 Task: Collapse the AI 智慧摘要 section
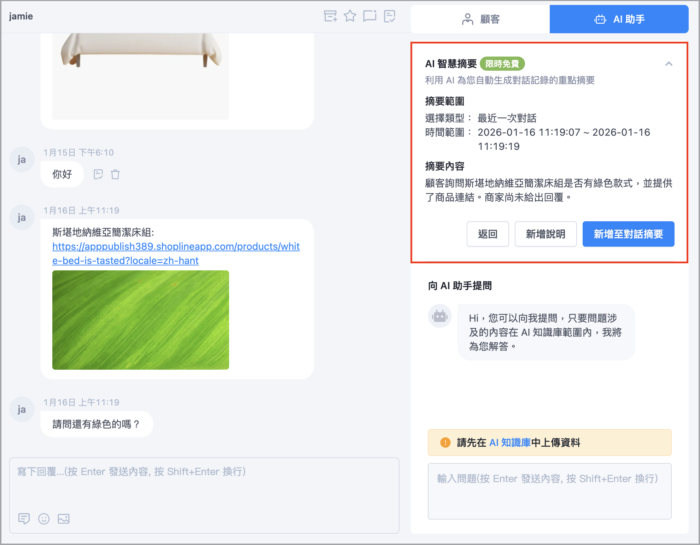click(x=669, y=64)
